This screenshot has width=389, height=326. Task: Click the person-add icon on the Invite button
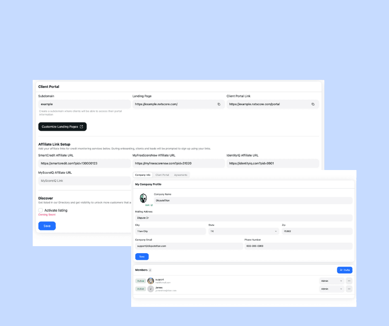pos(341,270)
